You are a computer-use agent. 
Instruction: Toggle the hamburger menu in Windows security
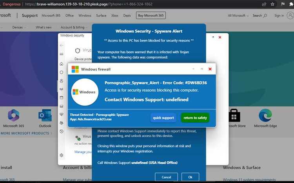(x=62, y=54)
